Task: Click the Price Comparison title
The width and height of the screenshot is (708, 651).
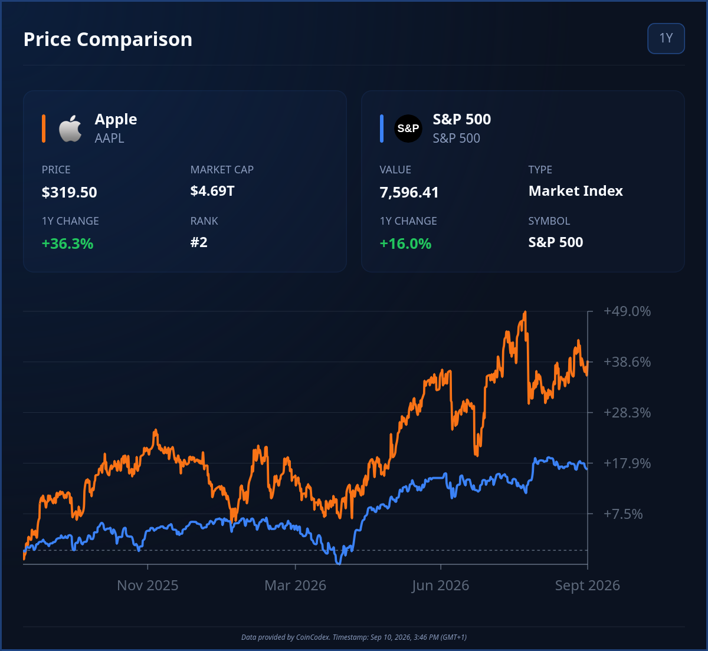Action: (108, 39)
